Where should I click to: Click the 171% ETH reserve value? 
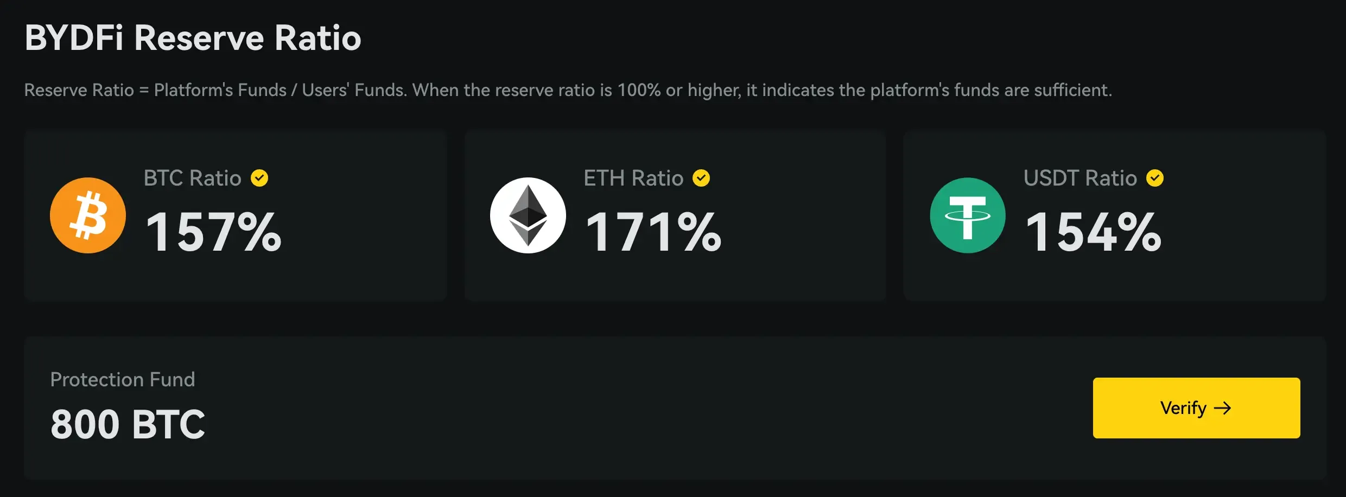tap(653, 232)
